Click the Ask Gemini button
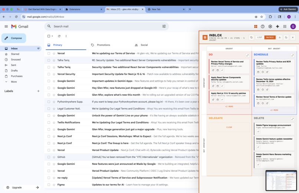This screenshot has height=193, width=299. (288, 9)
